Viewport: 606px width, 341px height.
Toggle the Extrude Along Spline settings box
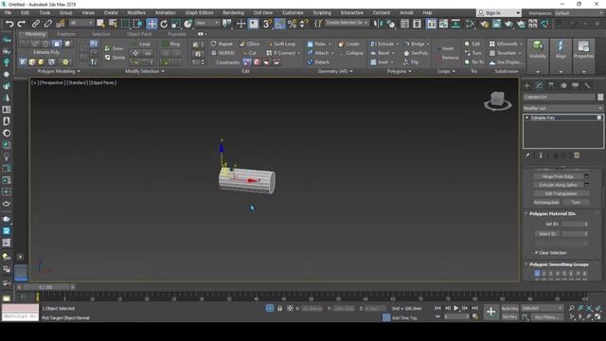[587, 185]
